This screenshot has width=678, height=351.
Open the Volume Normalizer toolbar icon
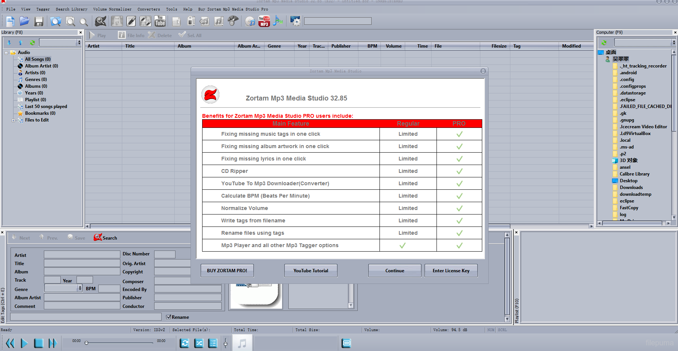point(176,21)
